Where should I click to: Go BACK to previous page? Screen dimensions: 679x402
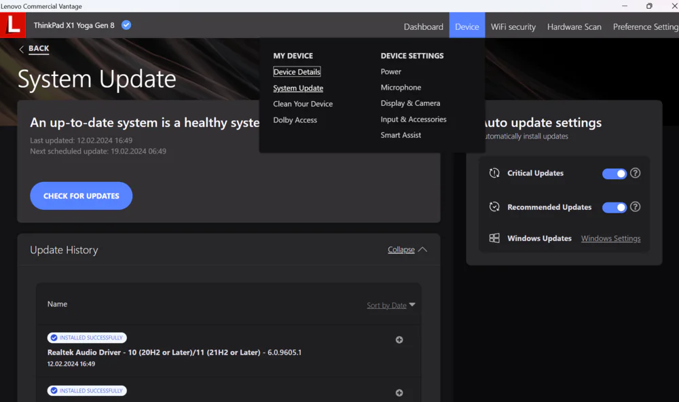39,48
